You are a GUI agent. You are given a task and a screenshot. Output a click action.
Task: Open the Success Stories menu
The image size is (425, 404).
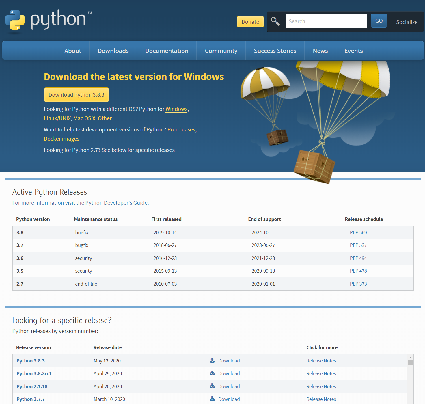[x=275, y=51]
